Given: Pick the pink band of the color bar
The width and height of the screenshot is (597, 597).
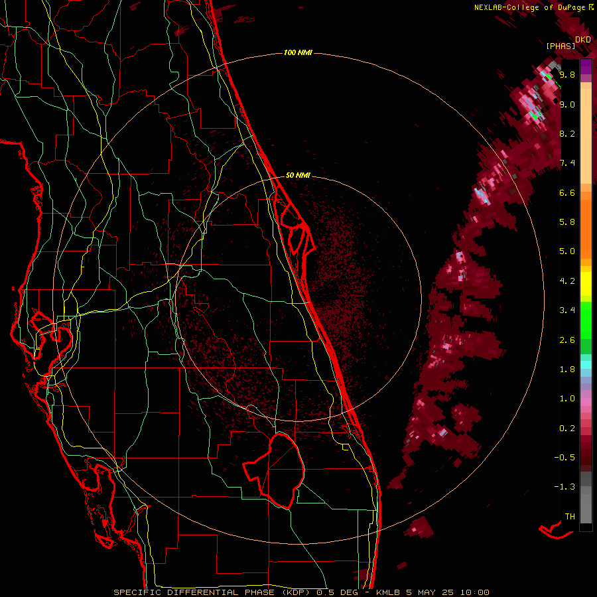Looking at the screenshot, I should (586, 402).
